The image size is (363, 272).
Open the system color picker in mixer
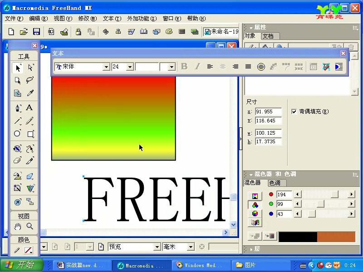click(x=255, y=223)
